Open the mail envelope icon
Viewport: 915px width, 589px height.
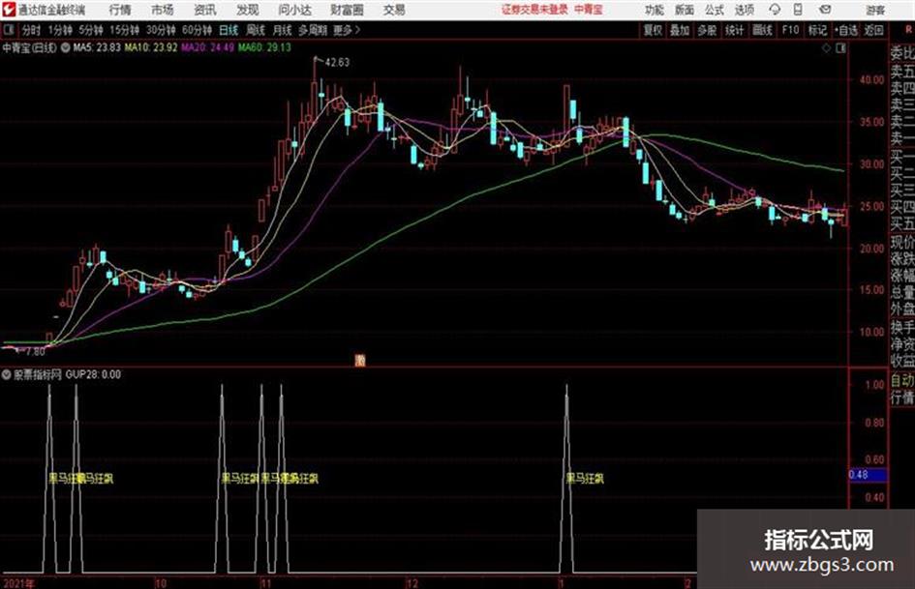(825, 10)
